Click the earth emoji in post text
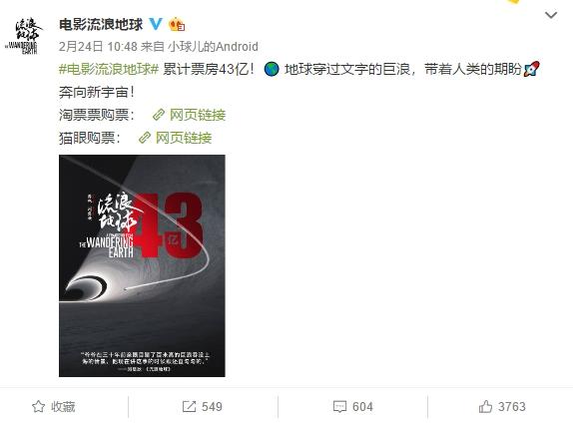The width and height of the screenshot is (573, 424). click(x=272, y=69)
